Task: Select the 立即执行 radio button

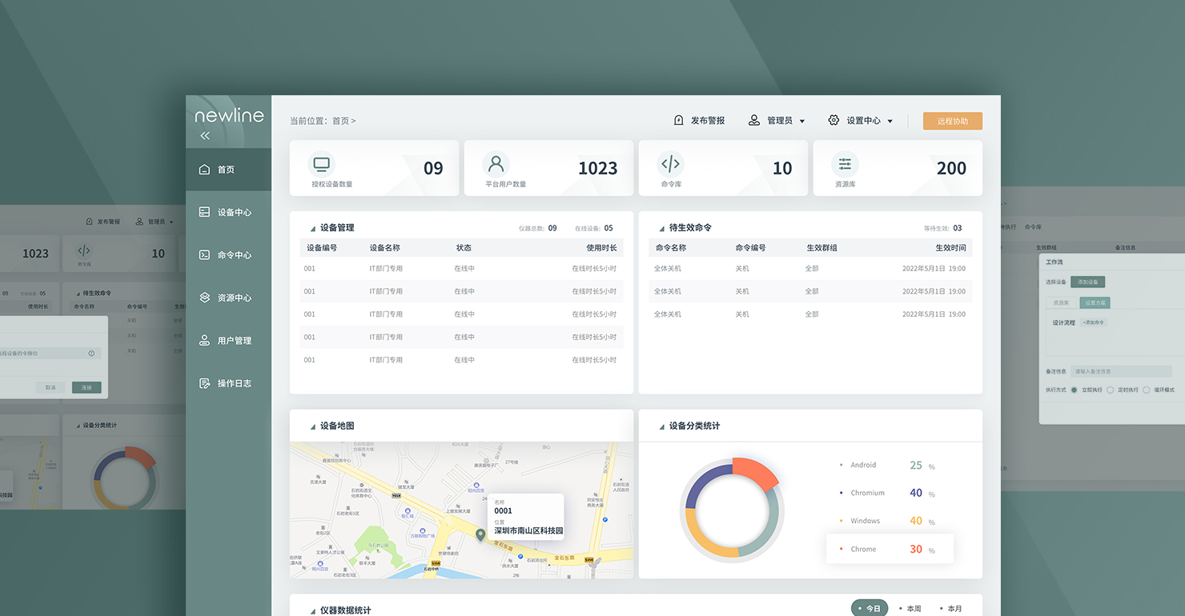Action: point(1075,390)
